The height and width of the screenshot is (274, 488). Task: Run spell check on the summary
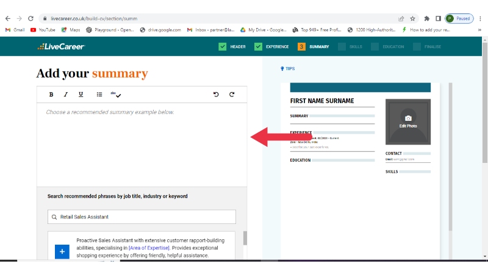click(116, 95)
